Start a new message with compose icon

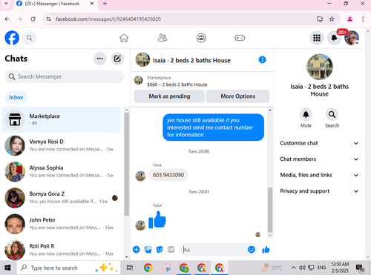[x=117, y=59]
